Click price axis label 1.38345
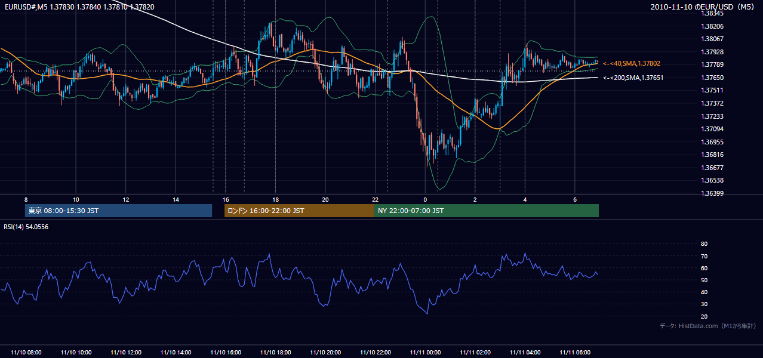Viewport: 763px width, 358px height. (712, 13)
